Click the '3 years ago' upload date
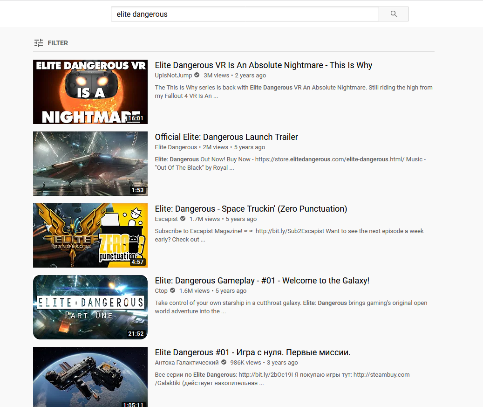This screenshot has width=483, height=407. (x=282, y=363)
